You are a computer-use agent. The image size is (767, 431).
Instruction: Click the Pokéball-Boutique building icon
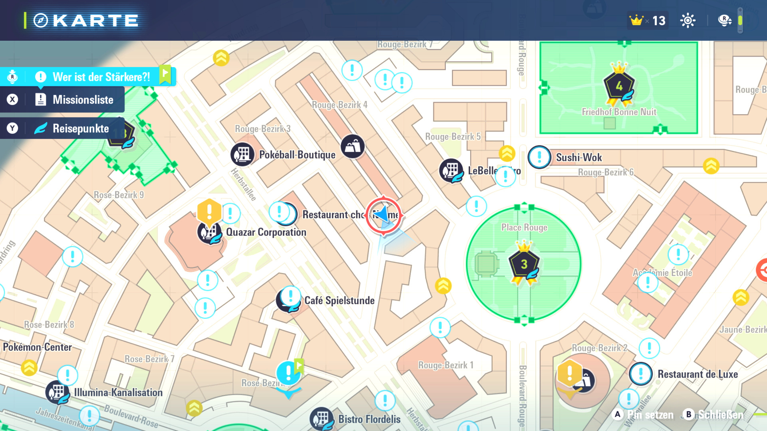(242, 154)
